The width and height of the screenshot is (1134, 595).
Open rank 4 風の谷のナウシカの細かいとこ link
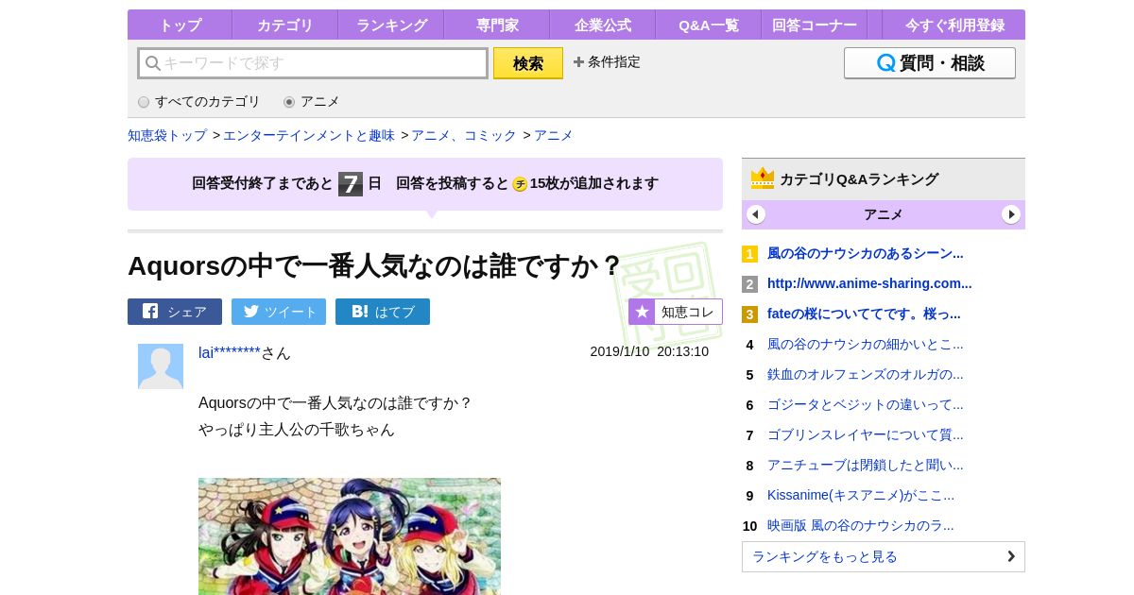[866, 344]
